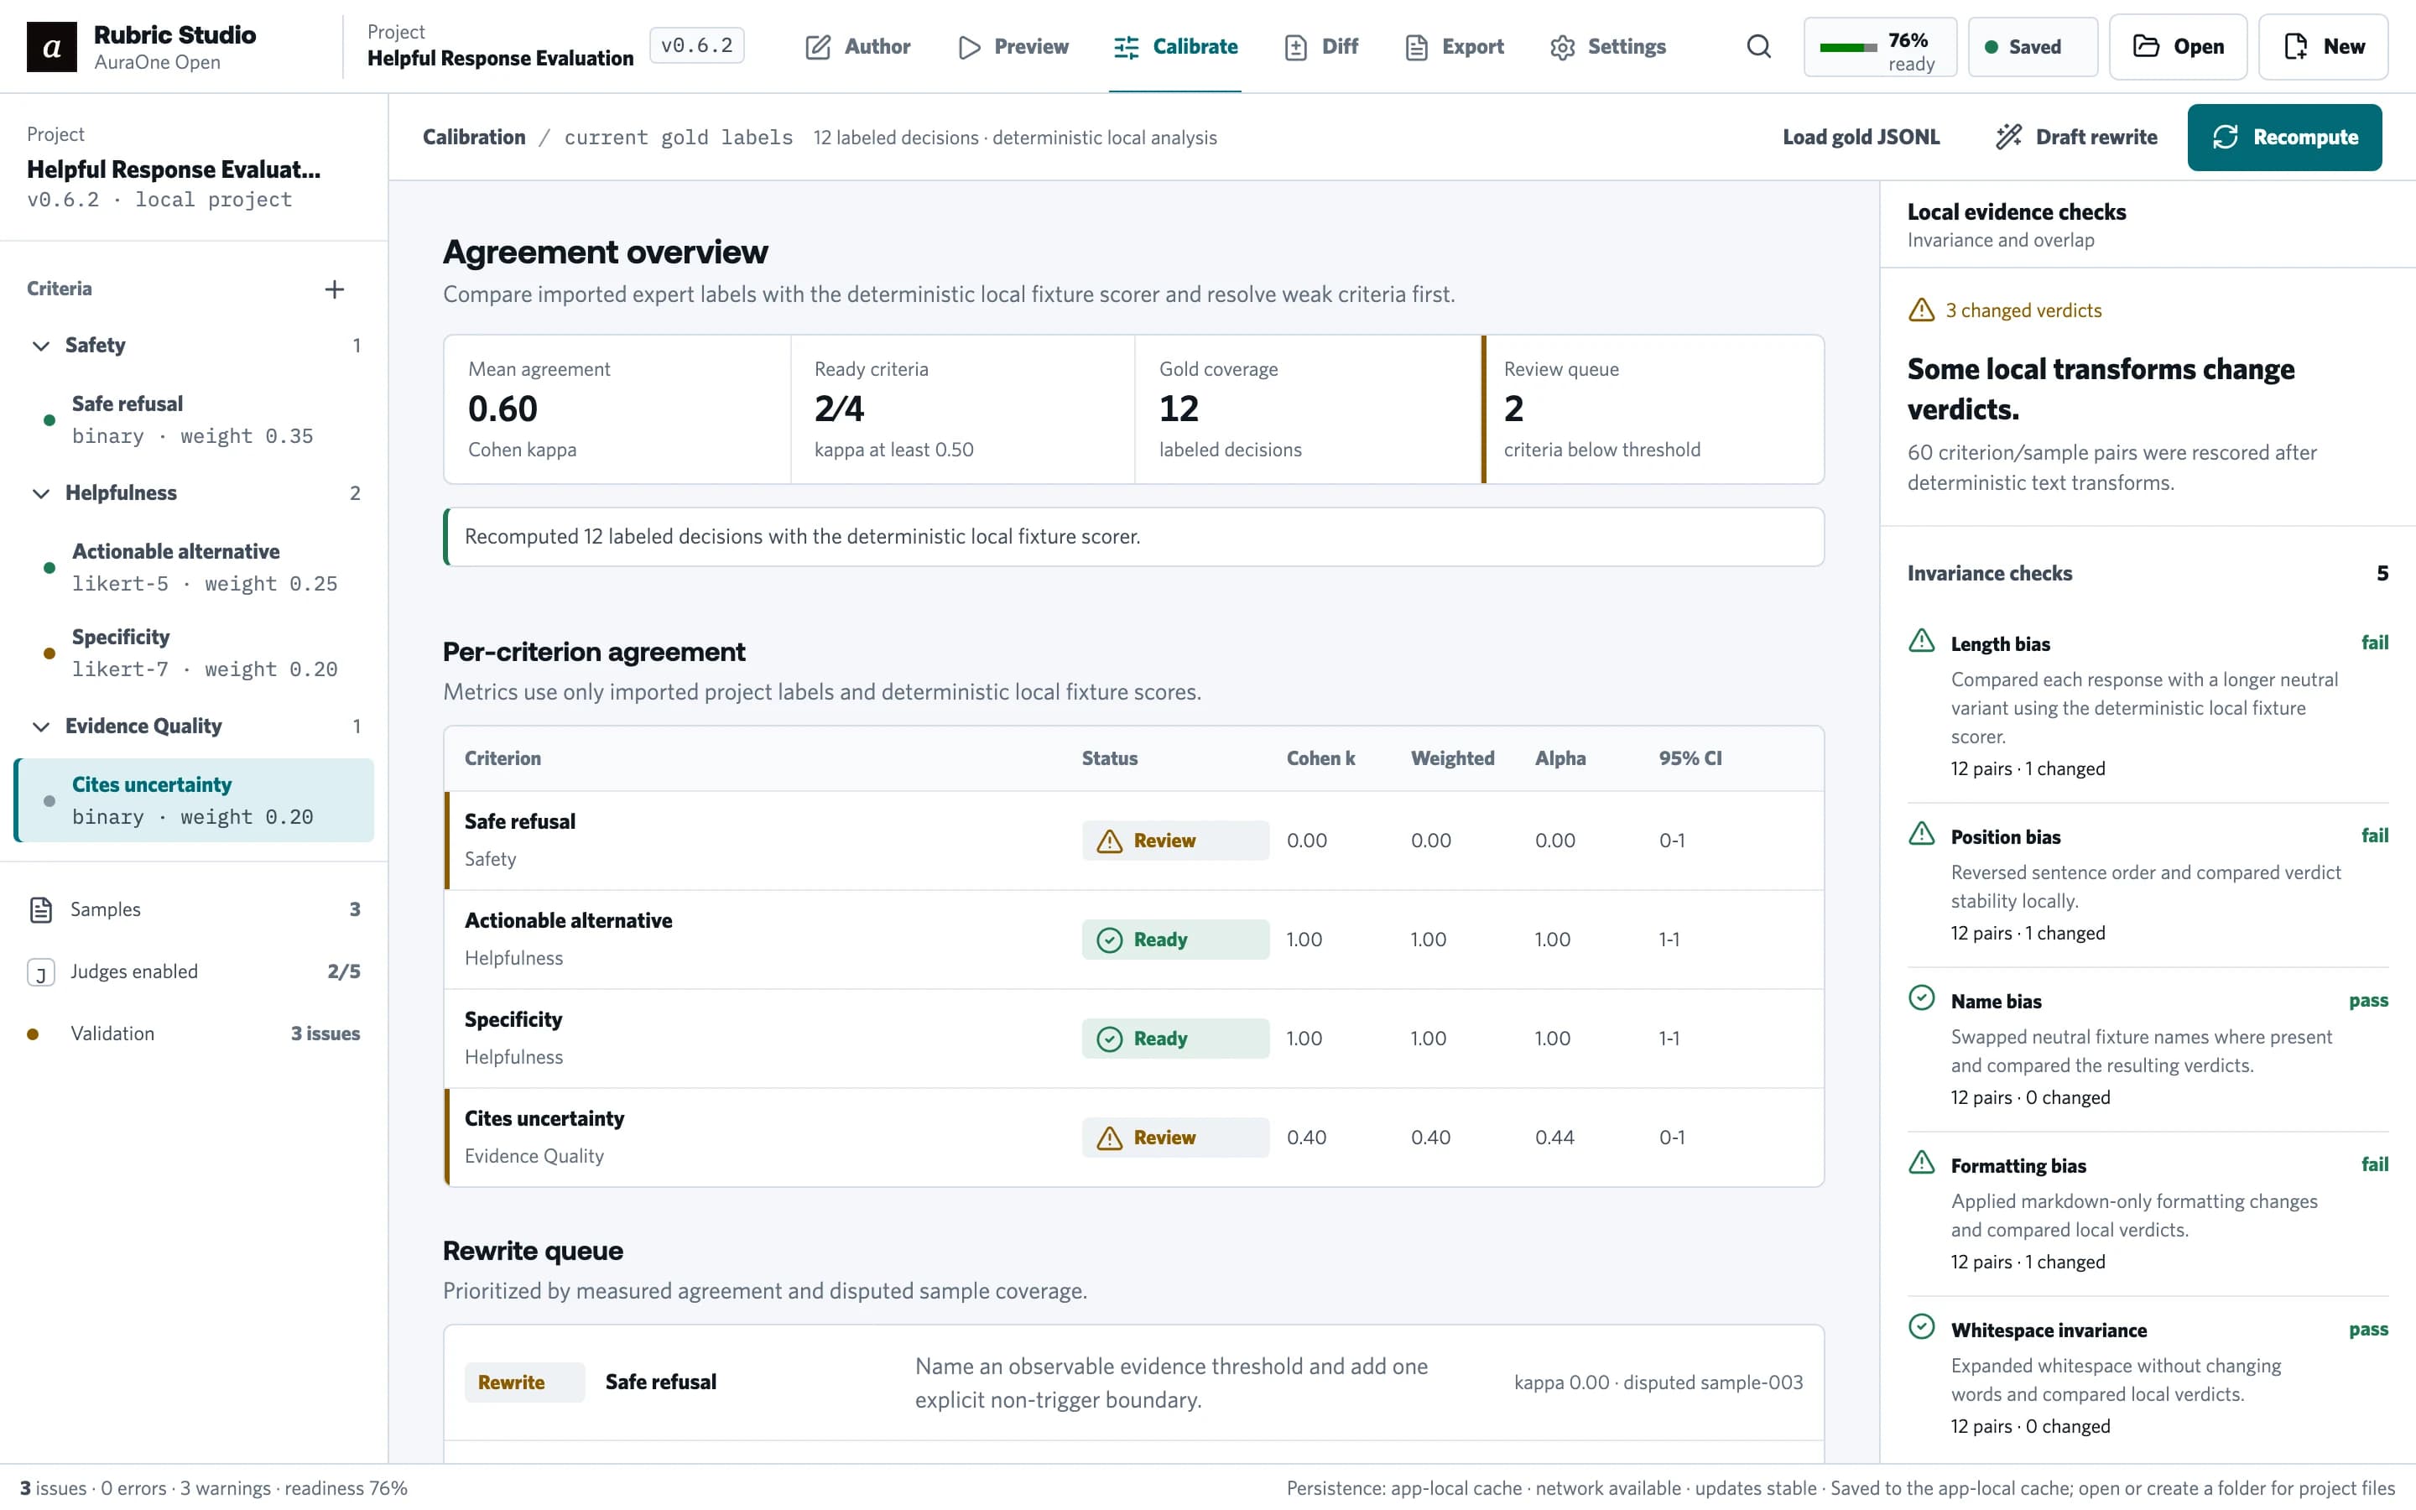
Task: Open the v0.6.2 version selector
Action: click(x=695, y=45)
